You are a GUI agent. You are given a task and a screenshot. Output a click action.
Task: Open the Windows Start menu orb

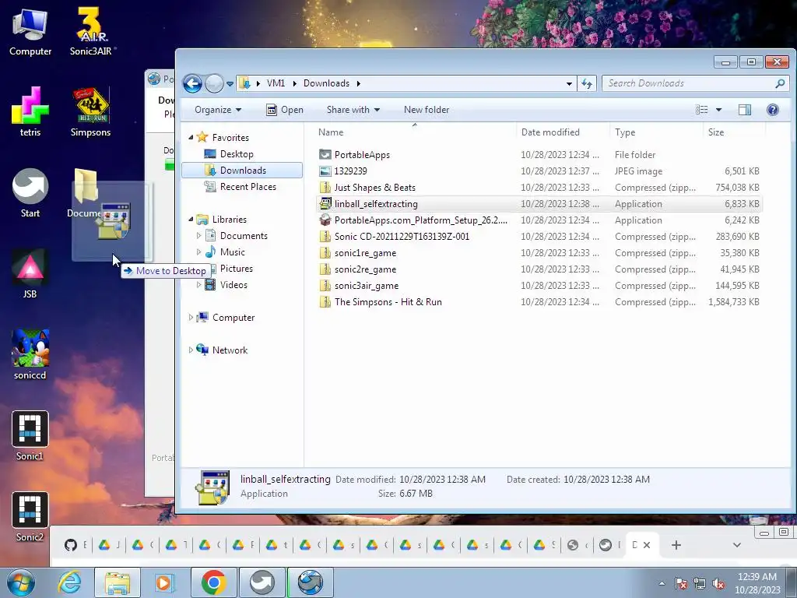[21, 582]
